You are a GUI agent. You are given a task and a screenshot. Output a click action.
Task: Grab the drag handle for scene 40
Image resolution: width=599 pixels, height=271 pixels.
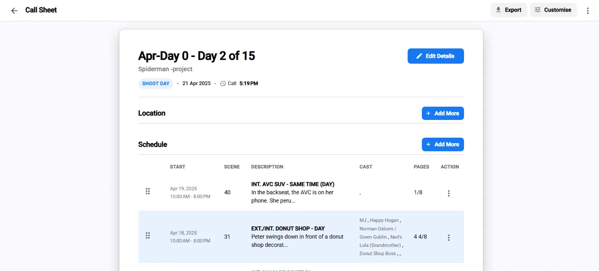pos(148,191)
